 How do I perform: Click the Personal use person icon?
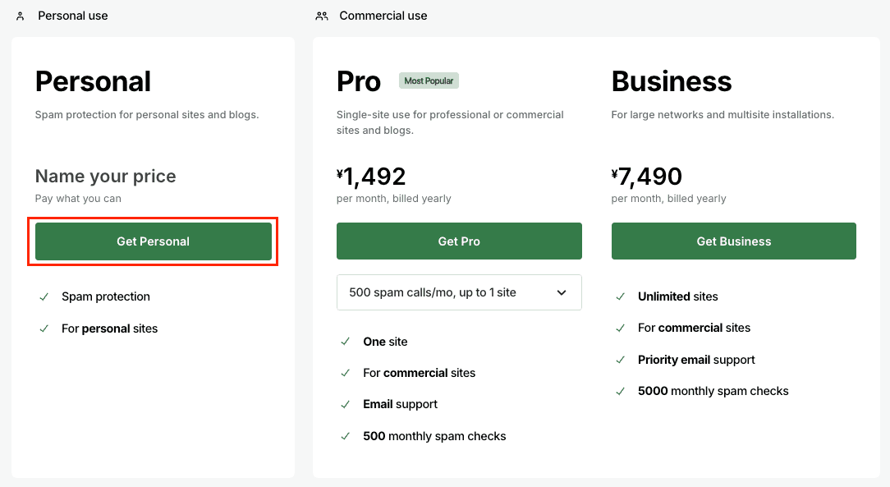[21, 16]
